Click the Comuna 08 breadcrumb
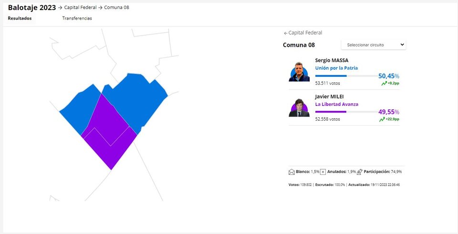Viewport: 458px width, 234px height. (116, 8)
